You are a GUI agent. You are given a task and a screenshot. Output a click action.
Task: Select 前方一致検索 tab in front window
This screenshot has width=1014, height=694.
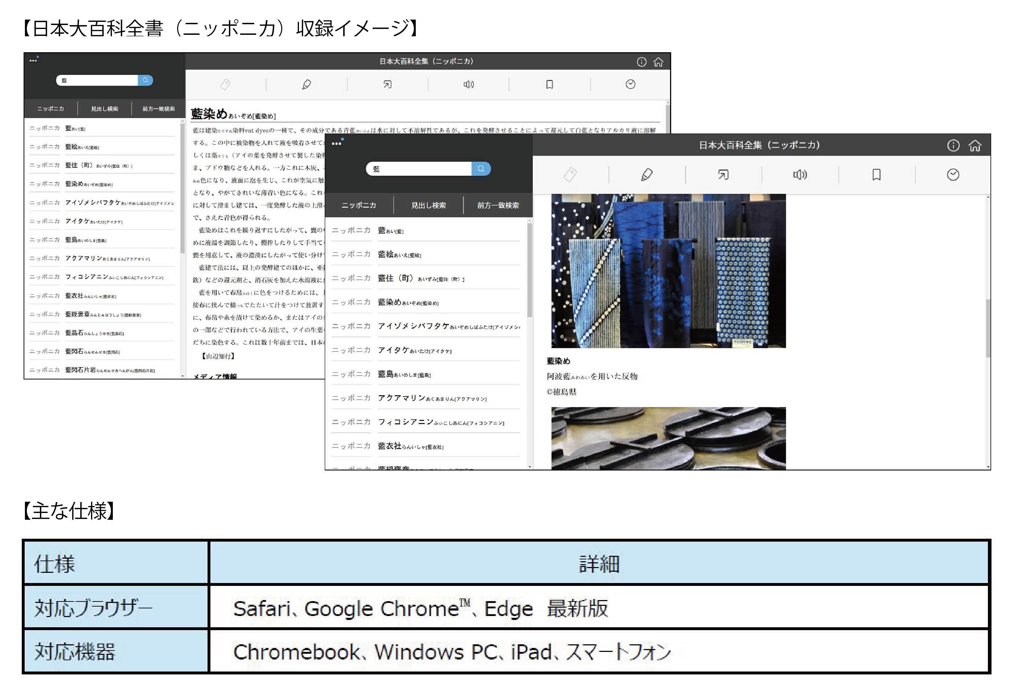pos(498,205)
